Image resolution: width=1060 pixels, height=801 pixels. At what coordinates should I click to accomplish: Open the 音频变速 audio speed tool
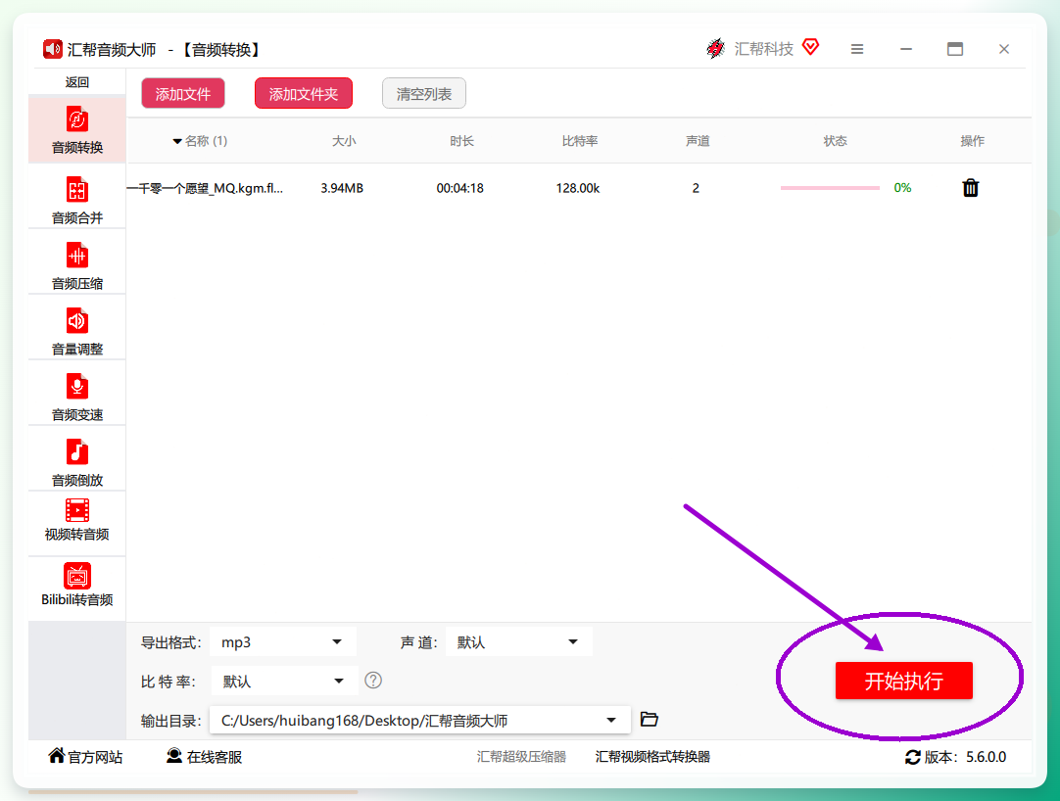coord(77,397)
